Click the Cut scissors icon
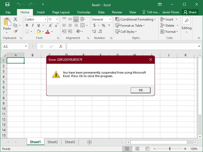Viewport: 203px width, 152px height. [x=15, y=19]
